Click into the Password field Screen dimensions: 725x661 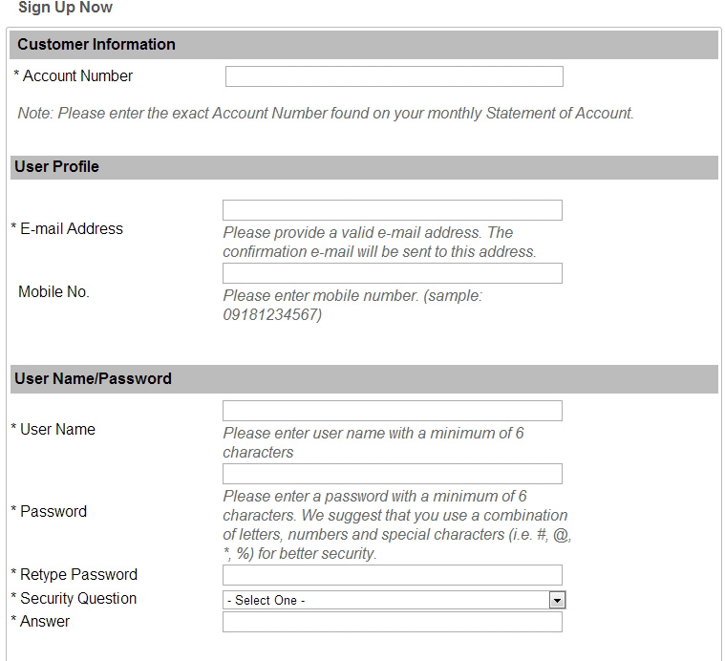(x=392, y=474)
